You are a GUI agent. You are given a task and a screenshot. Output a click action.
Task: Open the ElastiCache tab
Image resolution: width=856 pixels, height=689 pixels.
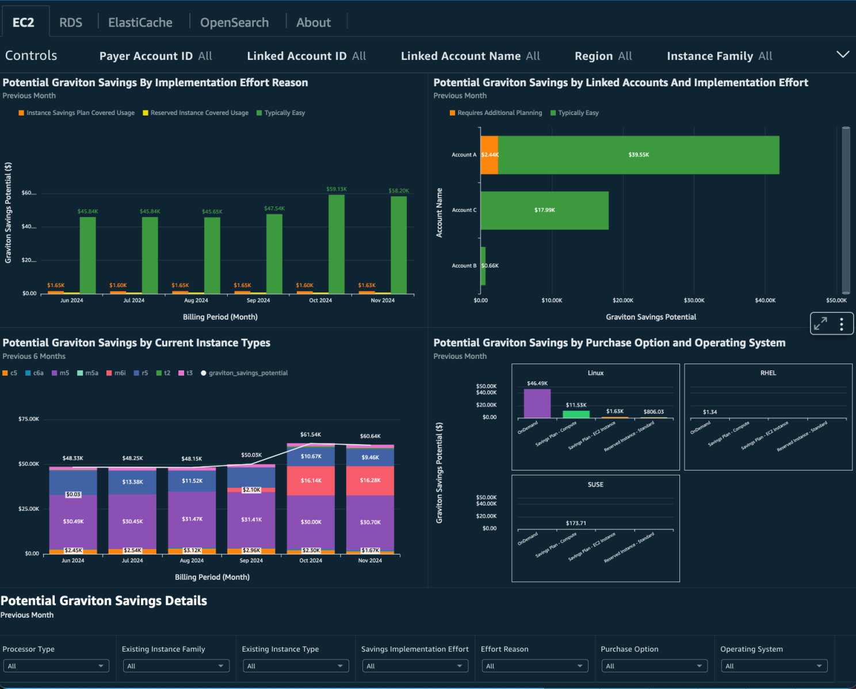click(140, 21)
